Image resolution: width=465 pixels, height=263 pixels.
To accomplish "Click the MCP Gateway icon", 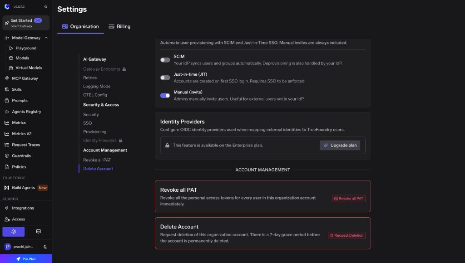I will click(x=6, y=78).
